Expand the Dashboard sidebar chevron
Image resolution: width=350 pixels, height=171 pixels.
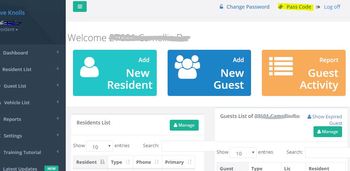(58, 53)
